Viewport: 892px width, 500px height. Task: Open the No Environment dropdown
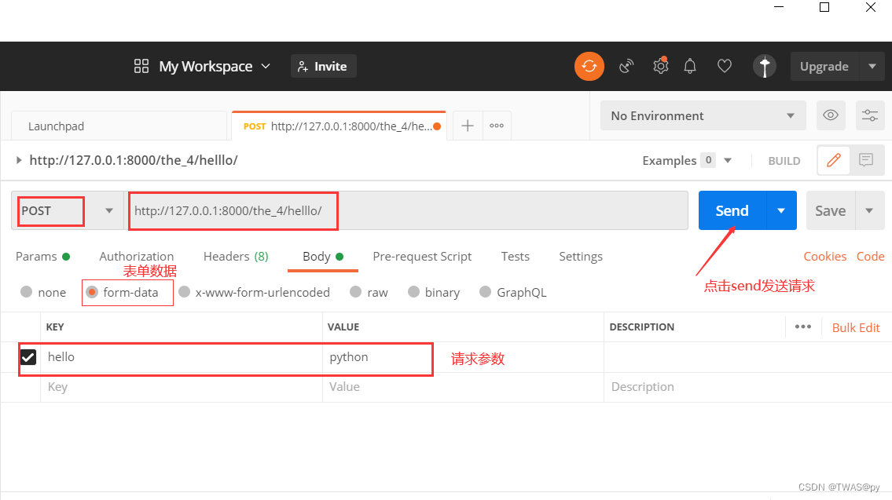click(702, 115)
